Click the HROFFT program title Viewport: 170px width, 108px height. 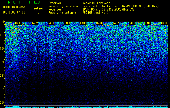[x=17, y=2]
